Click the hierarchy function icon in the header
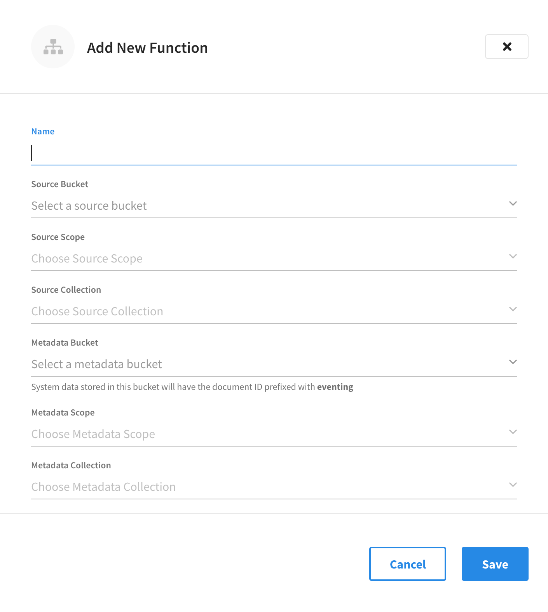This screenshot has width=548, height=612. tap(53, 47)
